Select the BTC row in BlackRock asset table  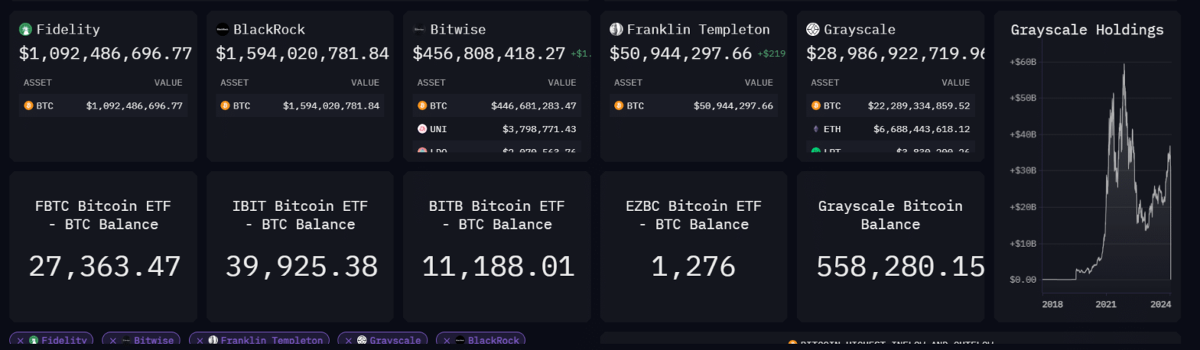click(300, 105)
